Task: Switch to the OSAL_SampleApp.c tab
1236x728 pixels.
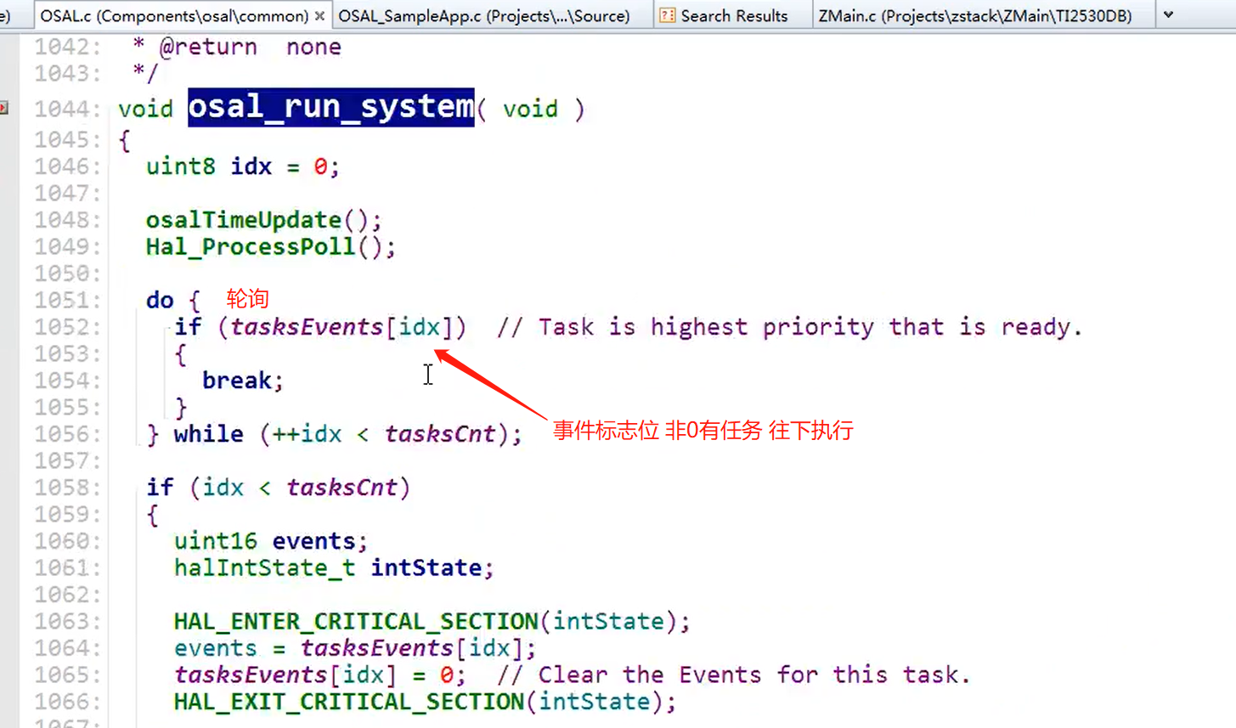Action: click(484, 15)
